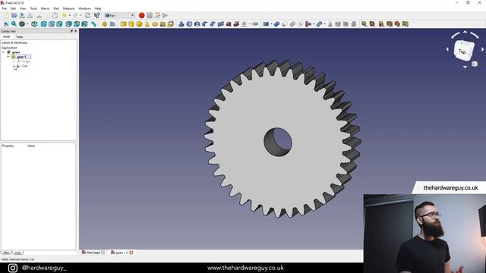Create a Cone primitive

[x=147, y=24]
